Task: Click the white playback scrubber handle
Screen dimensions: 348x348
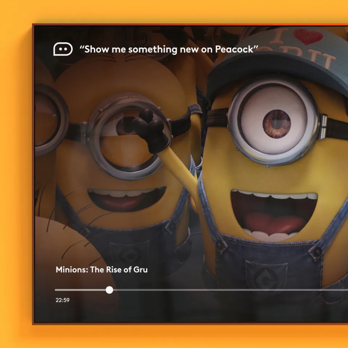Action: point(109,290)
